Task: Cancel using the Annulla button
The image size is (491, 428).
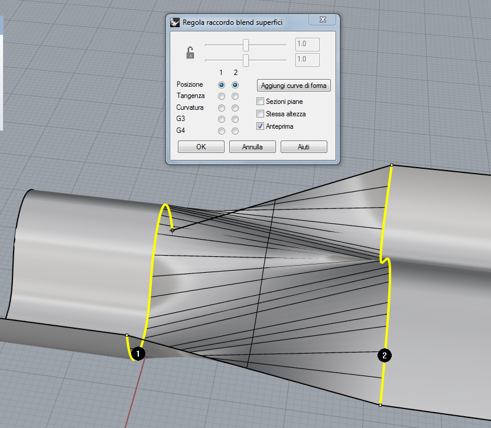Action: coord(252,147)
